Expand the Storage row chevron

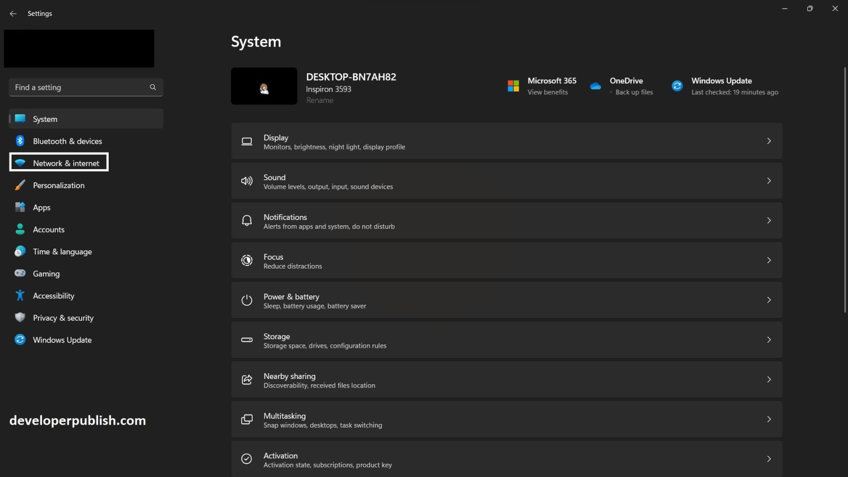(x=769, y=340)
